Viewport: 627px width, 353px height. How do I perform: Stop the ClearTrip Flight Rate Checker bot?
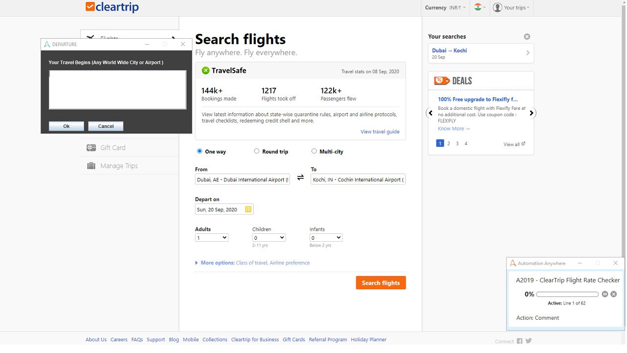614,294
